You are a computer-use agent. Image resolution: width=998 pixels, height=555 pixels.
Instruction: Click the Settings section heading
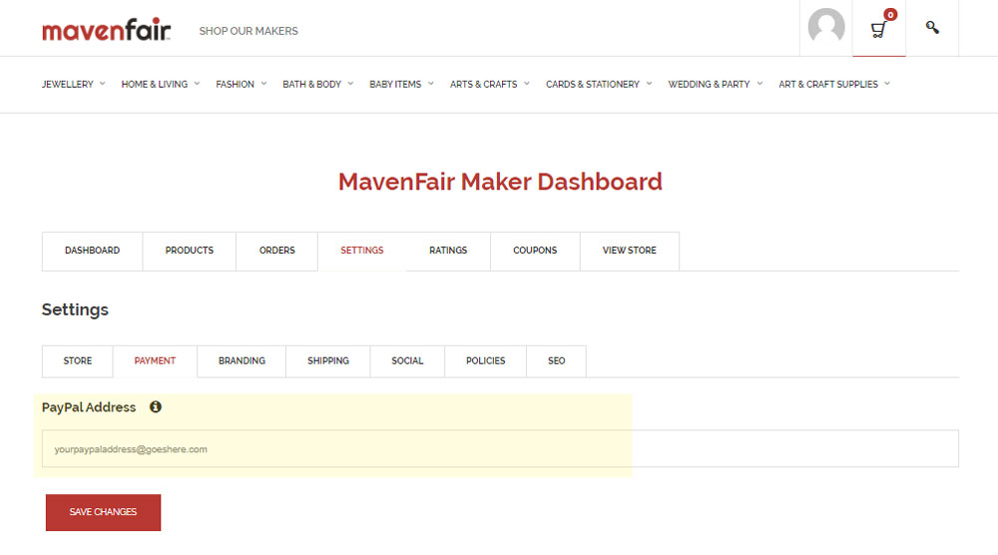75,310
